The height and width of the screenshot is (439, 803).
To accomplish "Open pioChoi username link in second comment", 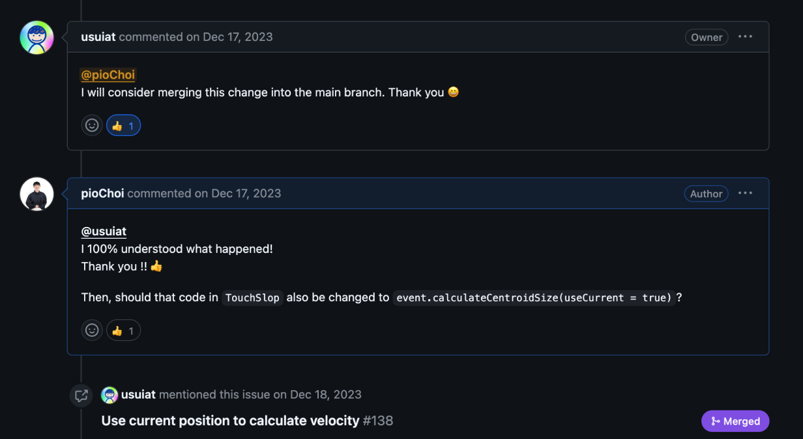I will click(x=102, y=193).
